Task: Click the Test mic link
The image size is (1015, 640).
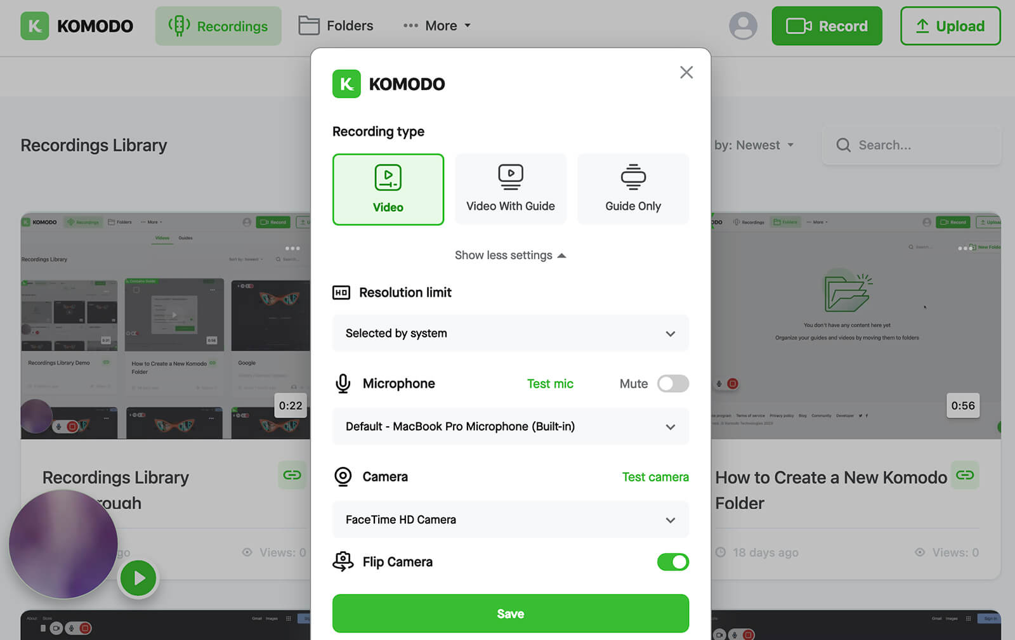Action: [x=550, y=384]
